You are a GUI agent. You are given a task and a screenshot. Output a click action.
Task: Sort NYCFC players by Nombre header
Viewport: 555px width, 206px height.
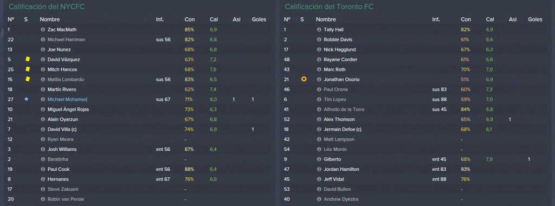[50, 20]
